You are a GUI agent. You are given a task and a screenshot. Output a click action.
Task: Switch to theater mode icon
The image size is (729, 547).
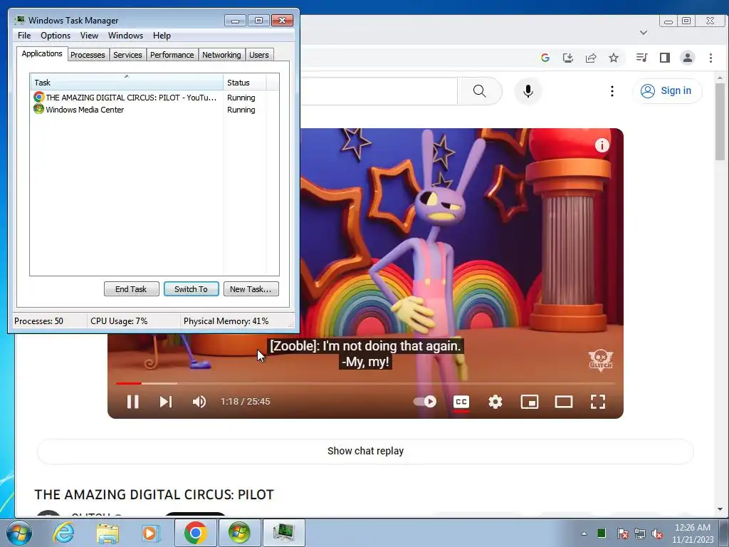click(564, 402)
